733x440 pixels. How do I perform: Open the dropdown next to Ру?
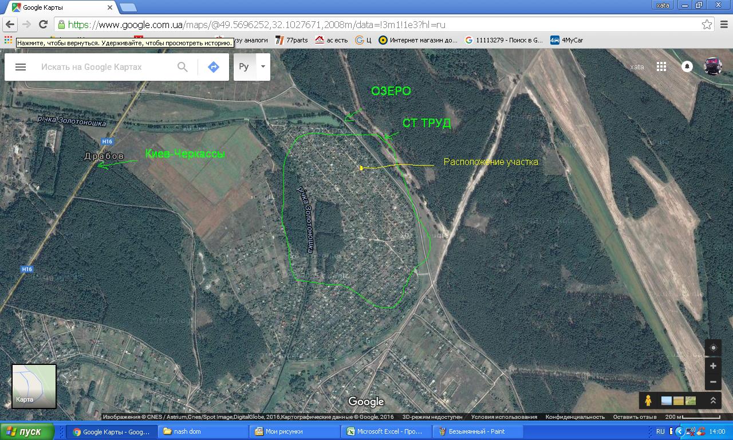point(263,66)
